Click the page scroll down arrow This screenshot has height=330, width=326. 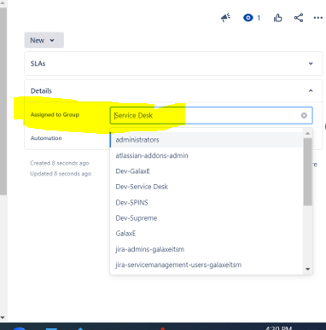(3, 317)
